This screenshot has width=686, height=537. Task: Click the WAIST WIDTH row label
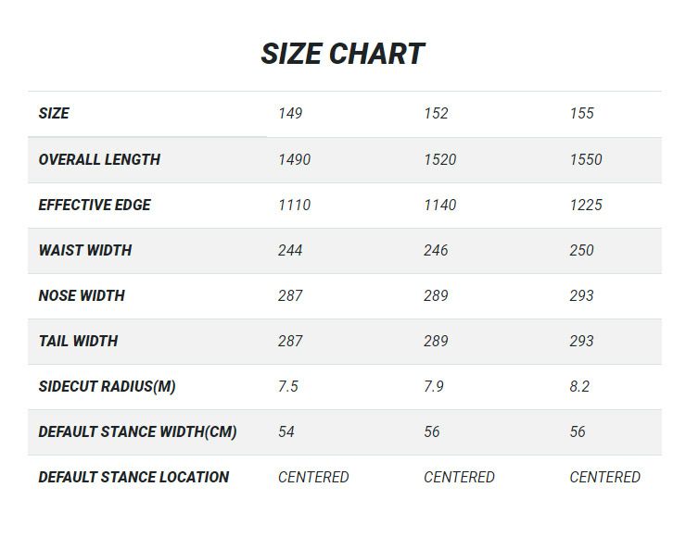(x=85, y=250)
